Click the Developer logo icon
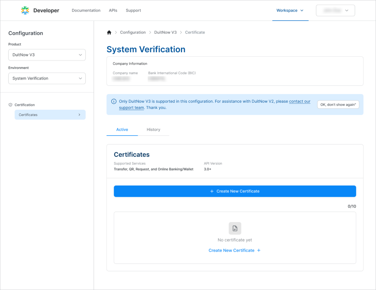376x290 pixels. pyautogui.click(x=25, y=10)
